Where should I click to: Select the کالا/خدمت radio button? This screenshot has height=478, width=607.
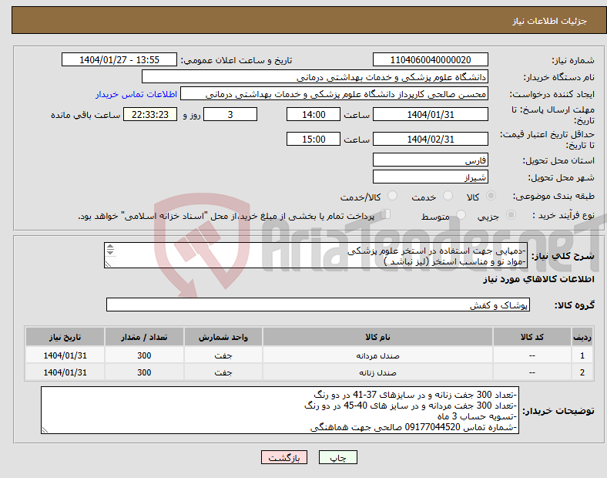point(393,196)
